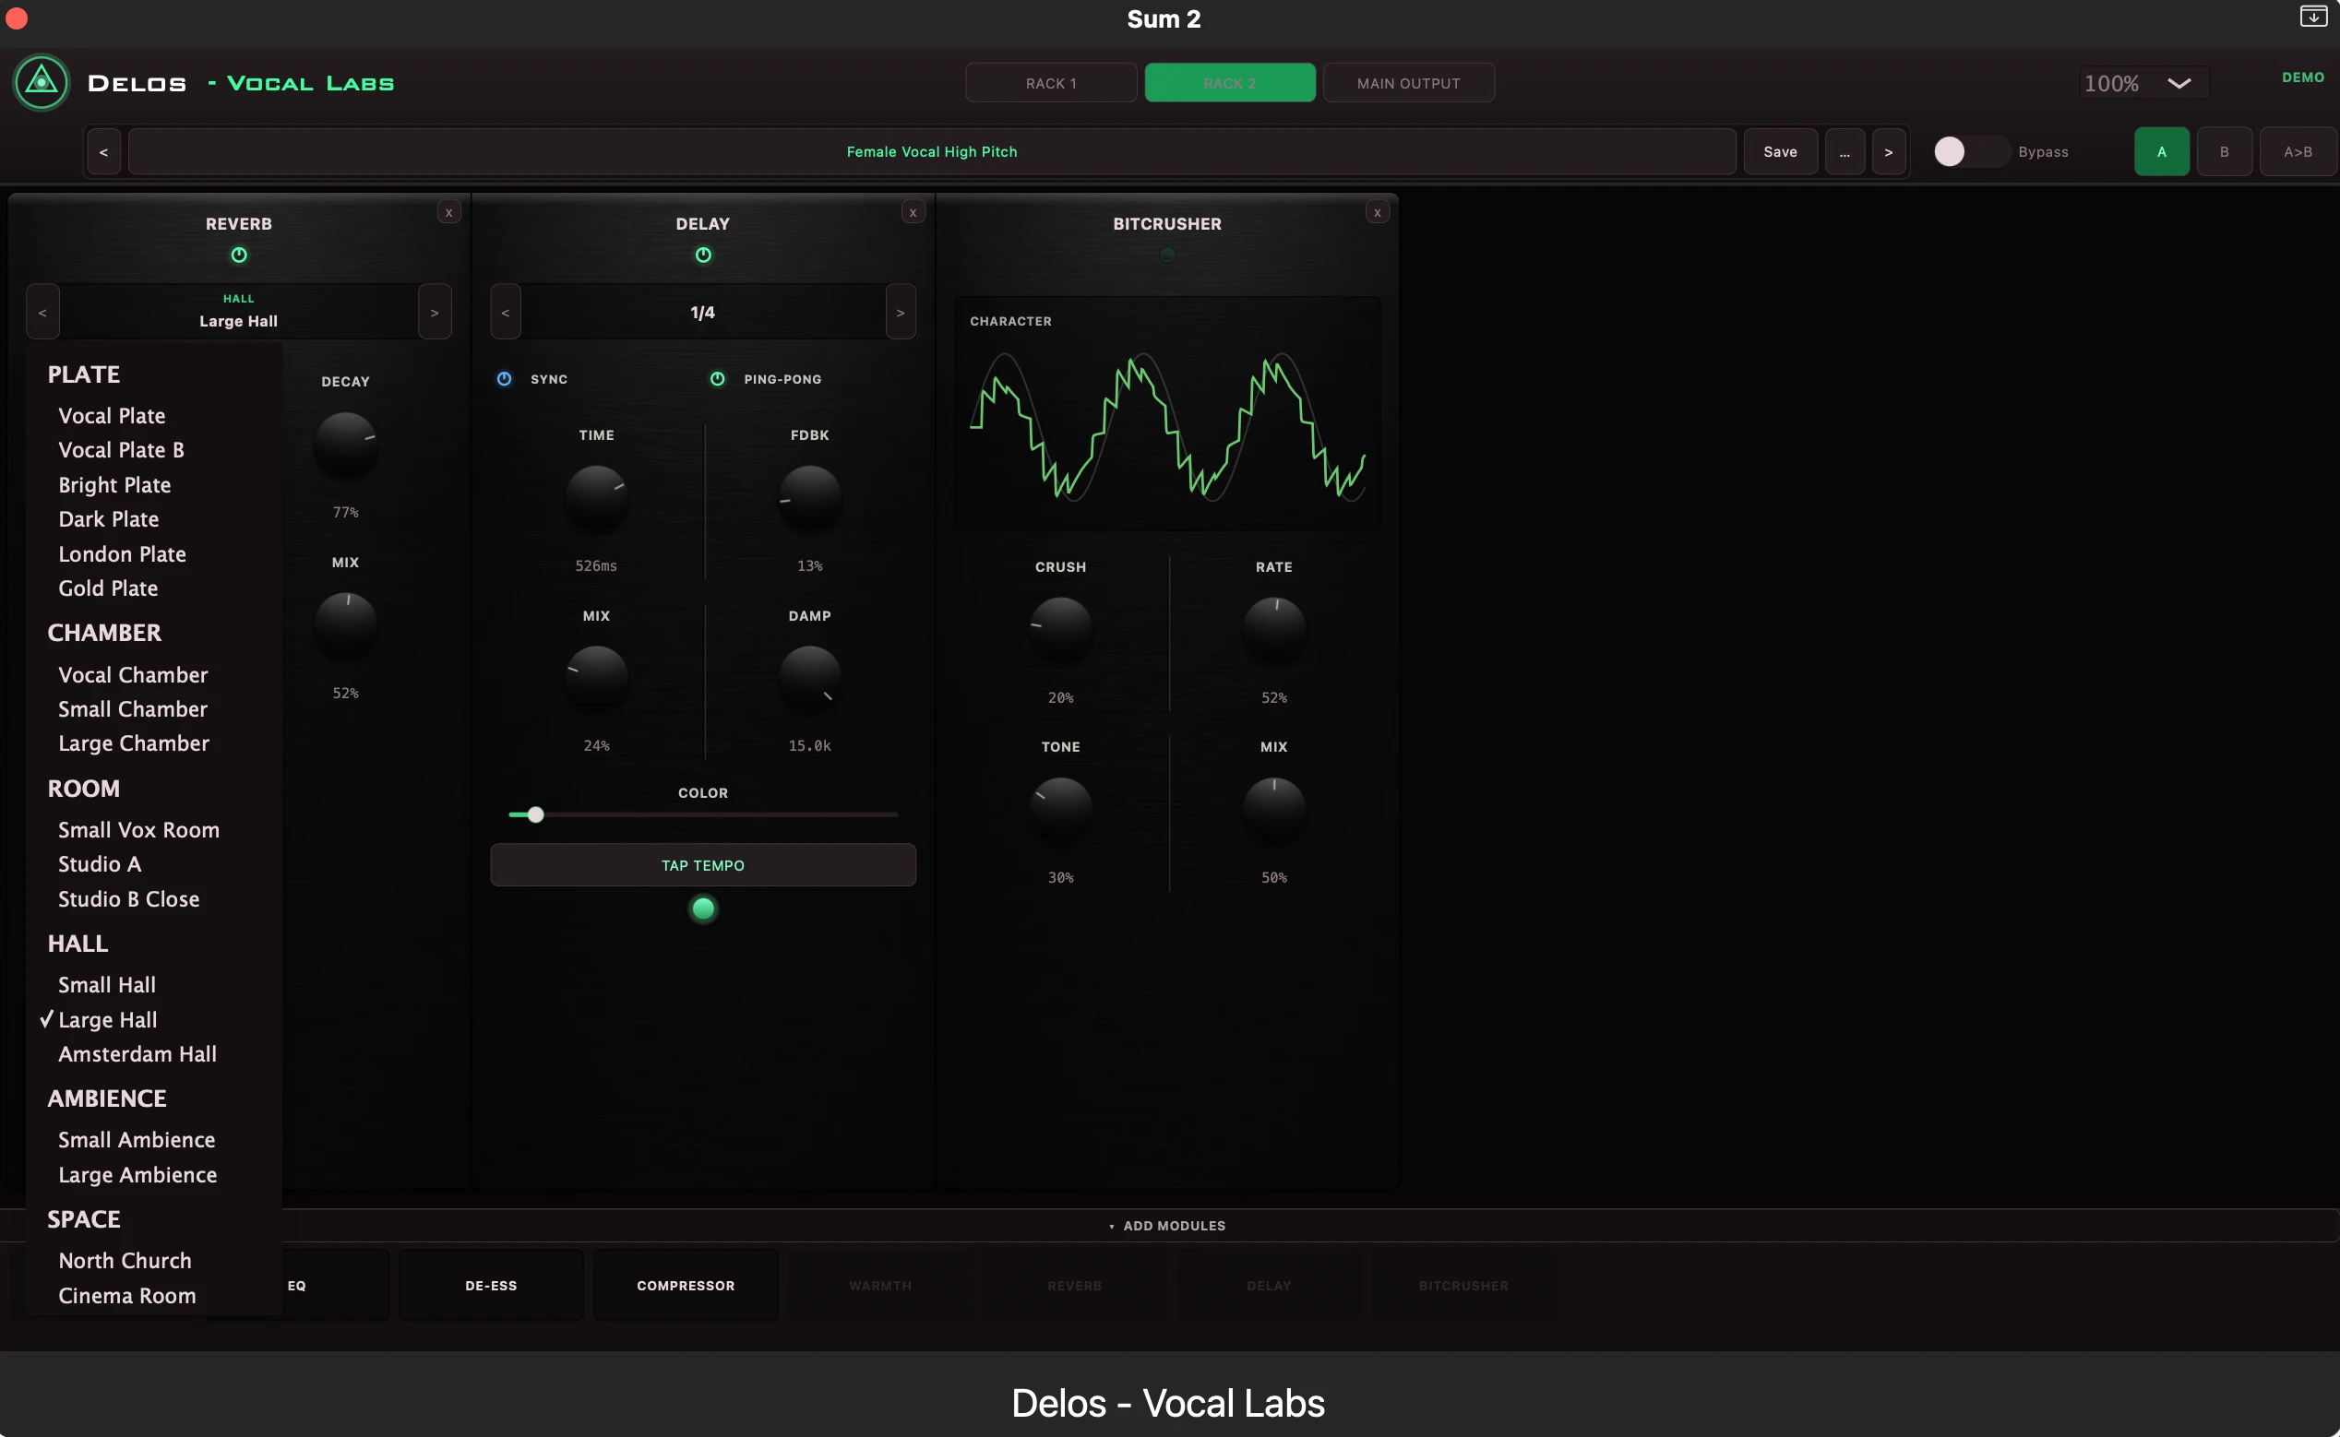
Task: Click the Delay DAMP knob
Action: point(809,678)
